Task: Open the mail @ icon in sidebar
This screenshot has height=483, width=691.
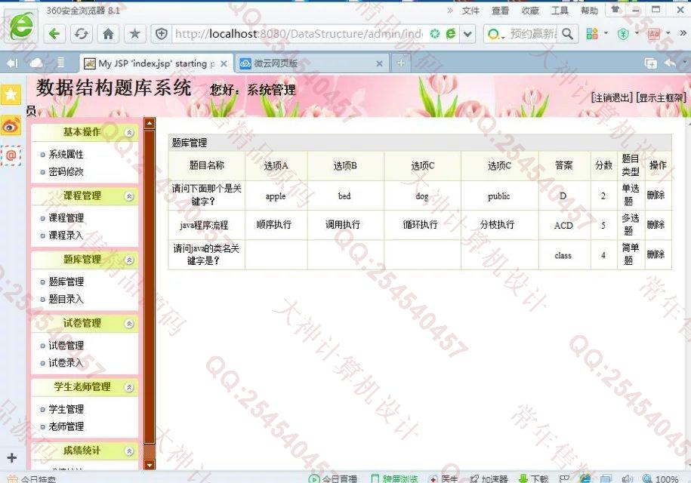Action: tap(11, 155)
